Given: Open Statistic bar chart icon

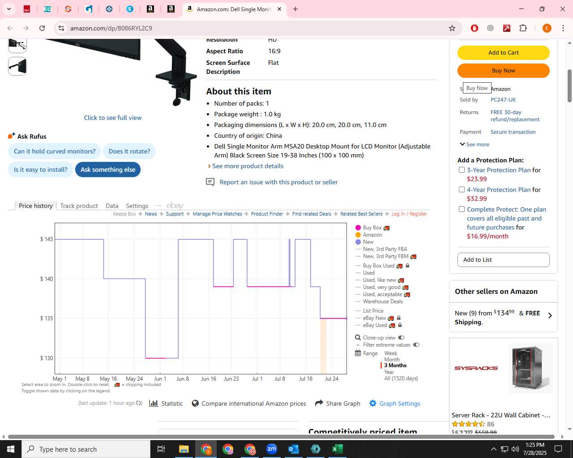Looking at the screenshot, I should (x=154, y=403).
